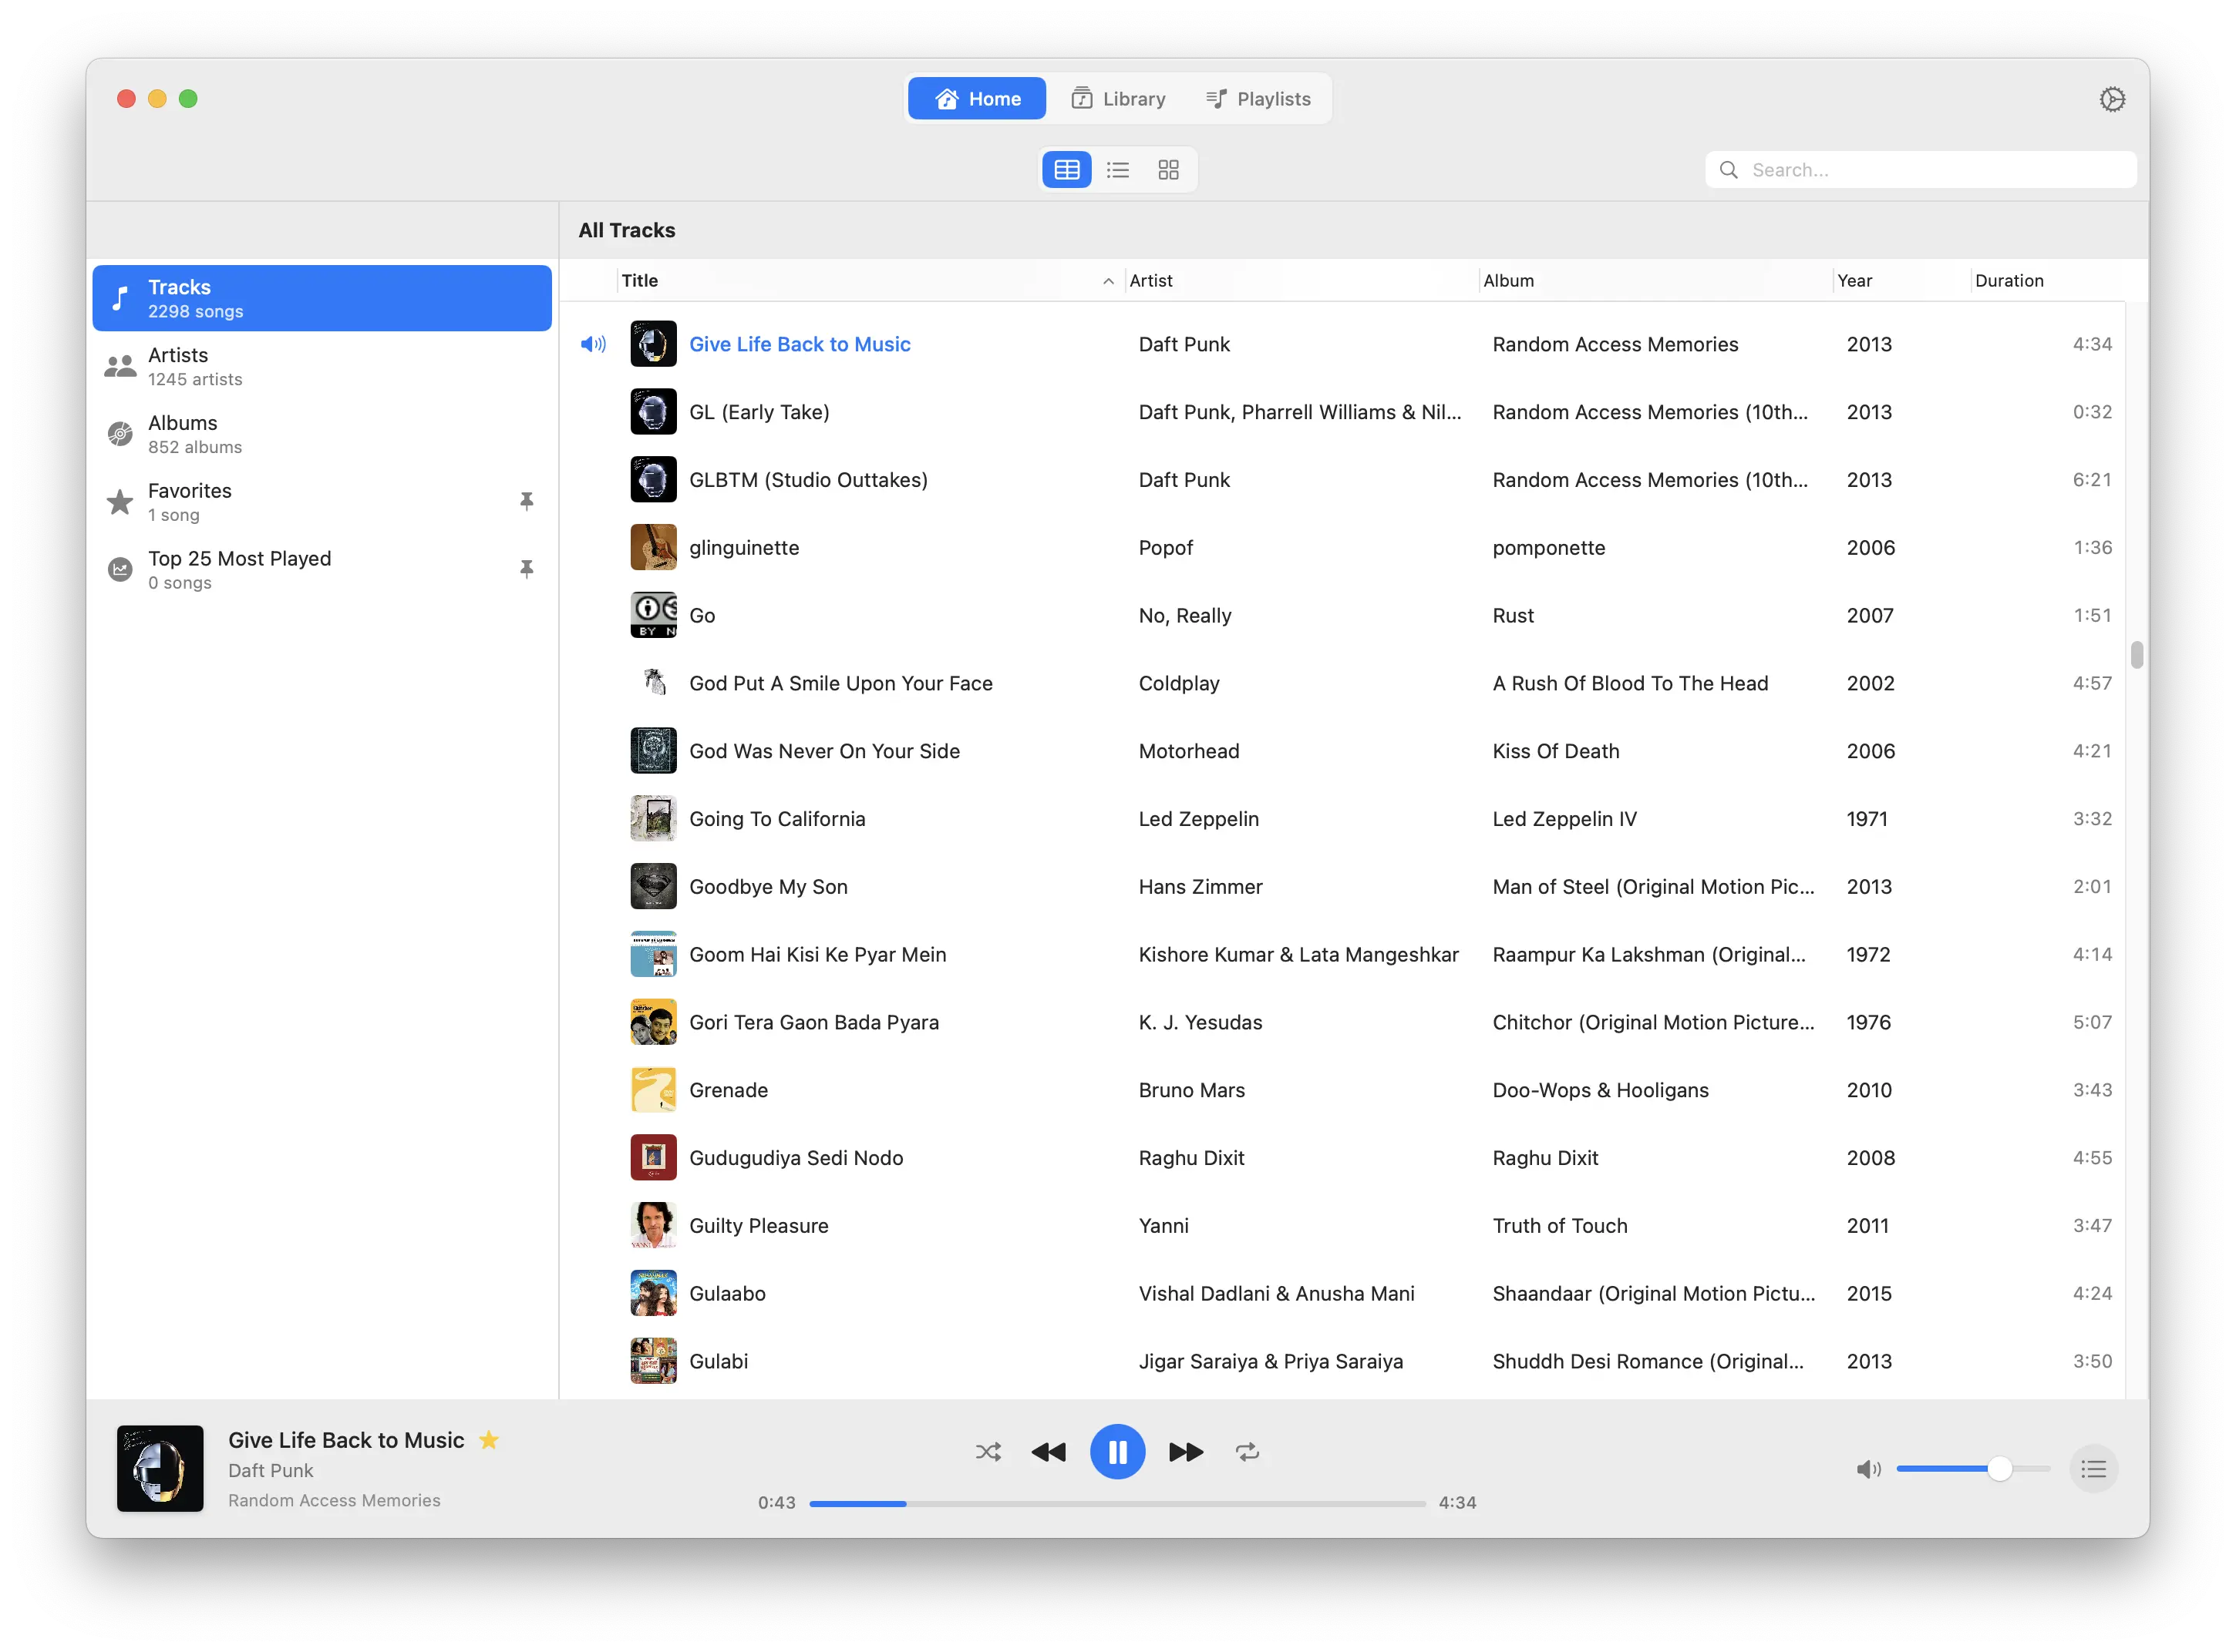The height and width of the screenshot is (1652, 2236).
Task: Open the Playlists tab
Action: point(1258,99)
